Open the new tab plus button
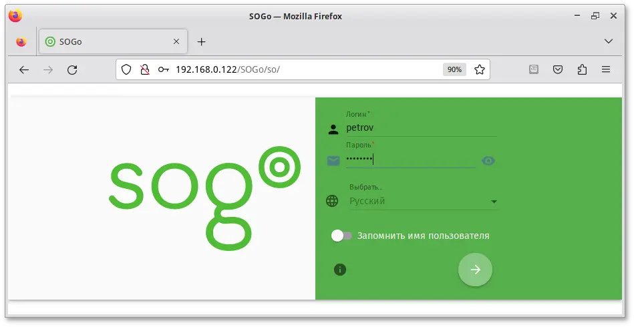The height and width of the screenshot is (327, 634). [x=201, y=41]
